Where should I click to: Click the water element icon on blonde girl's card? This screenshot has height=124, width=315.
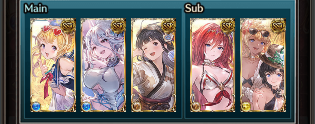pos(36,107)
